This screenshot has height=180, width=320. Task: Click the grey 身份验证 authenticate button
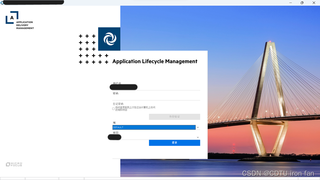coord(174,117)
